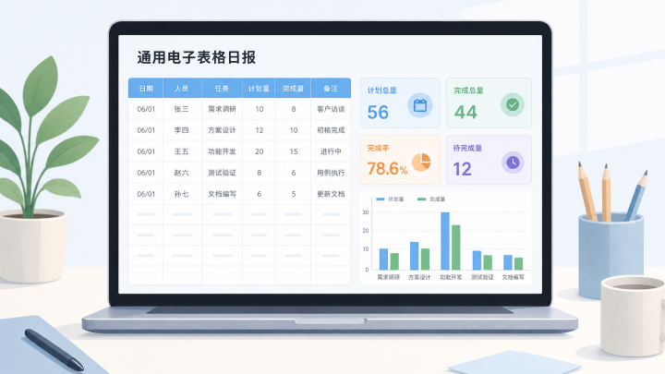665x374 pixels.
Task: Click the blue bar above chart label 文档编写
Action: coord(508,262)
